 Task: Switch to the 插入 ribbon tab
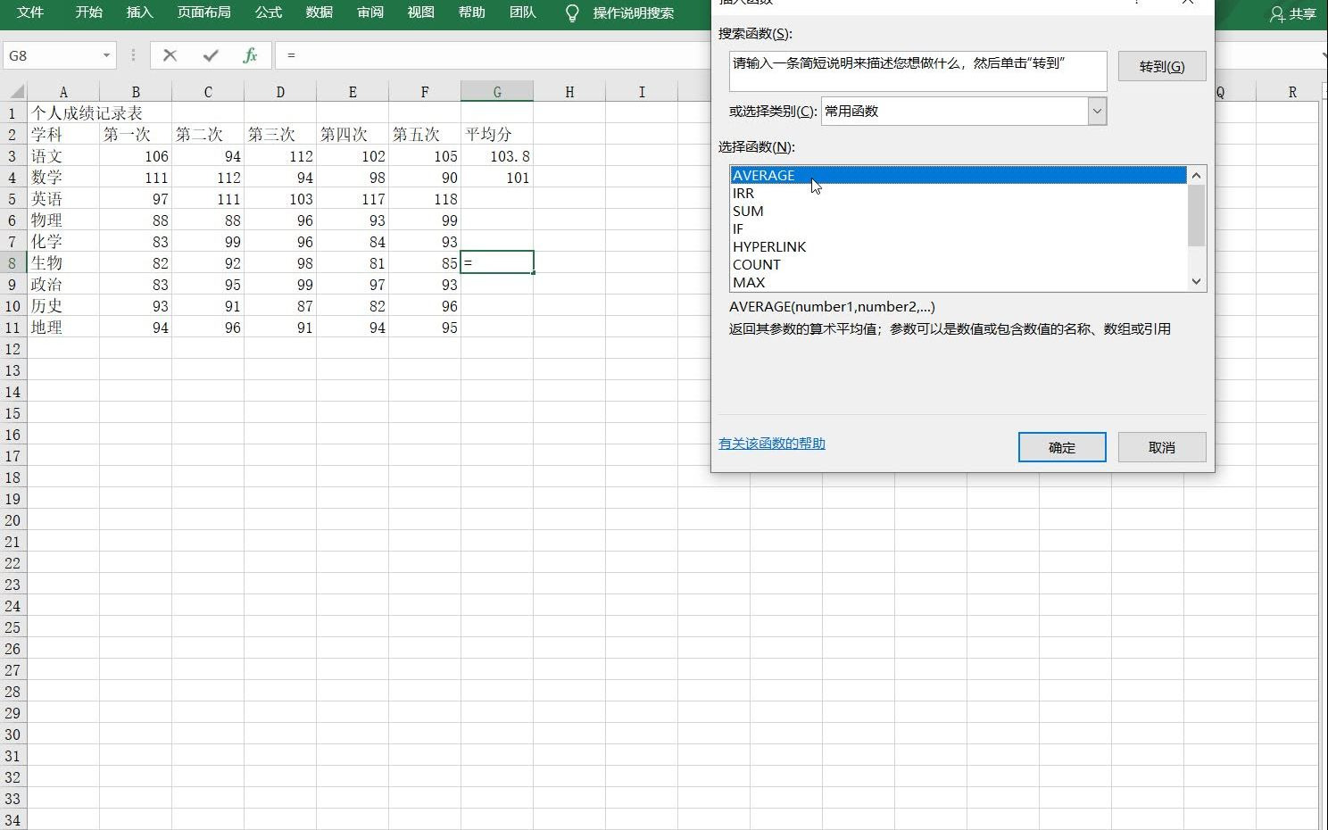[x=140, y=12]
